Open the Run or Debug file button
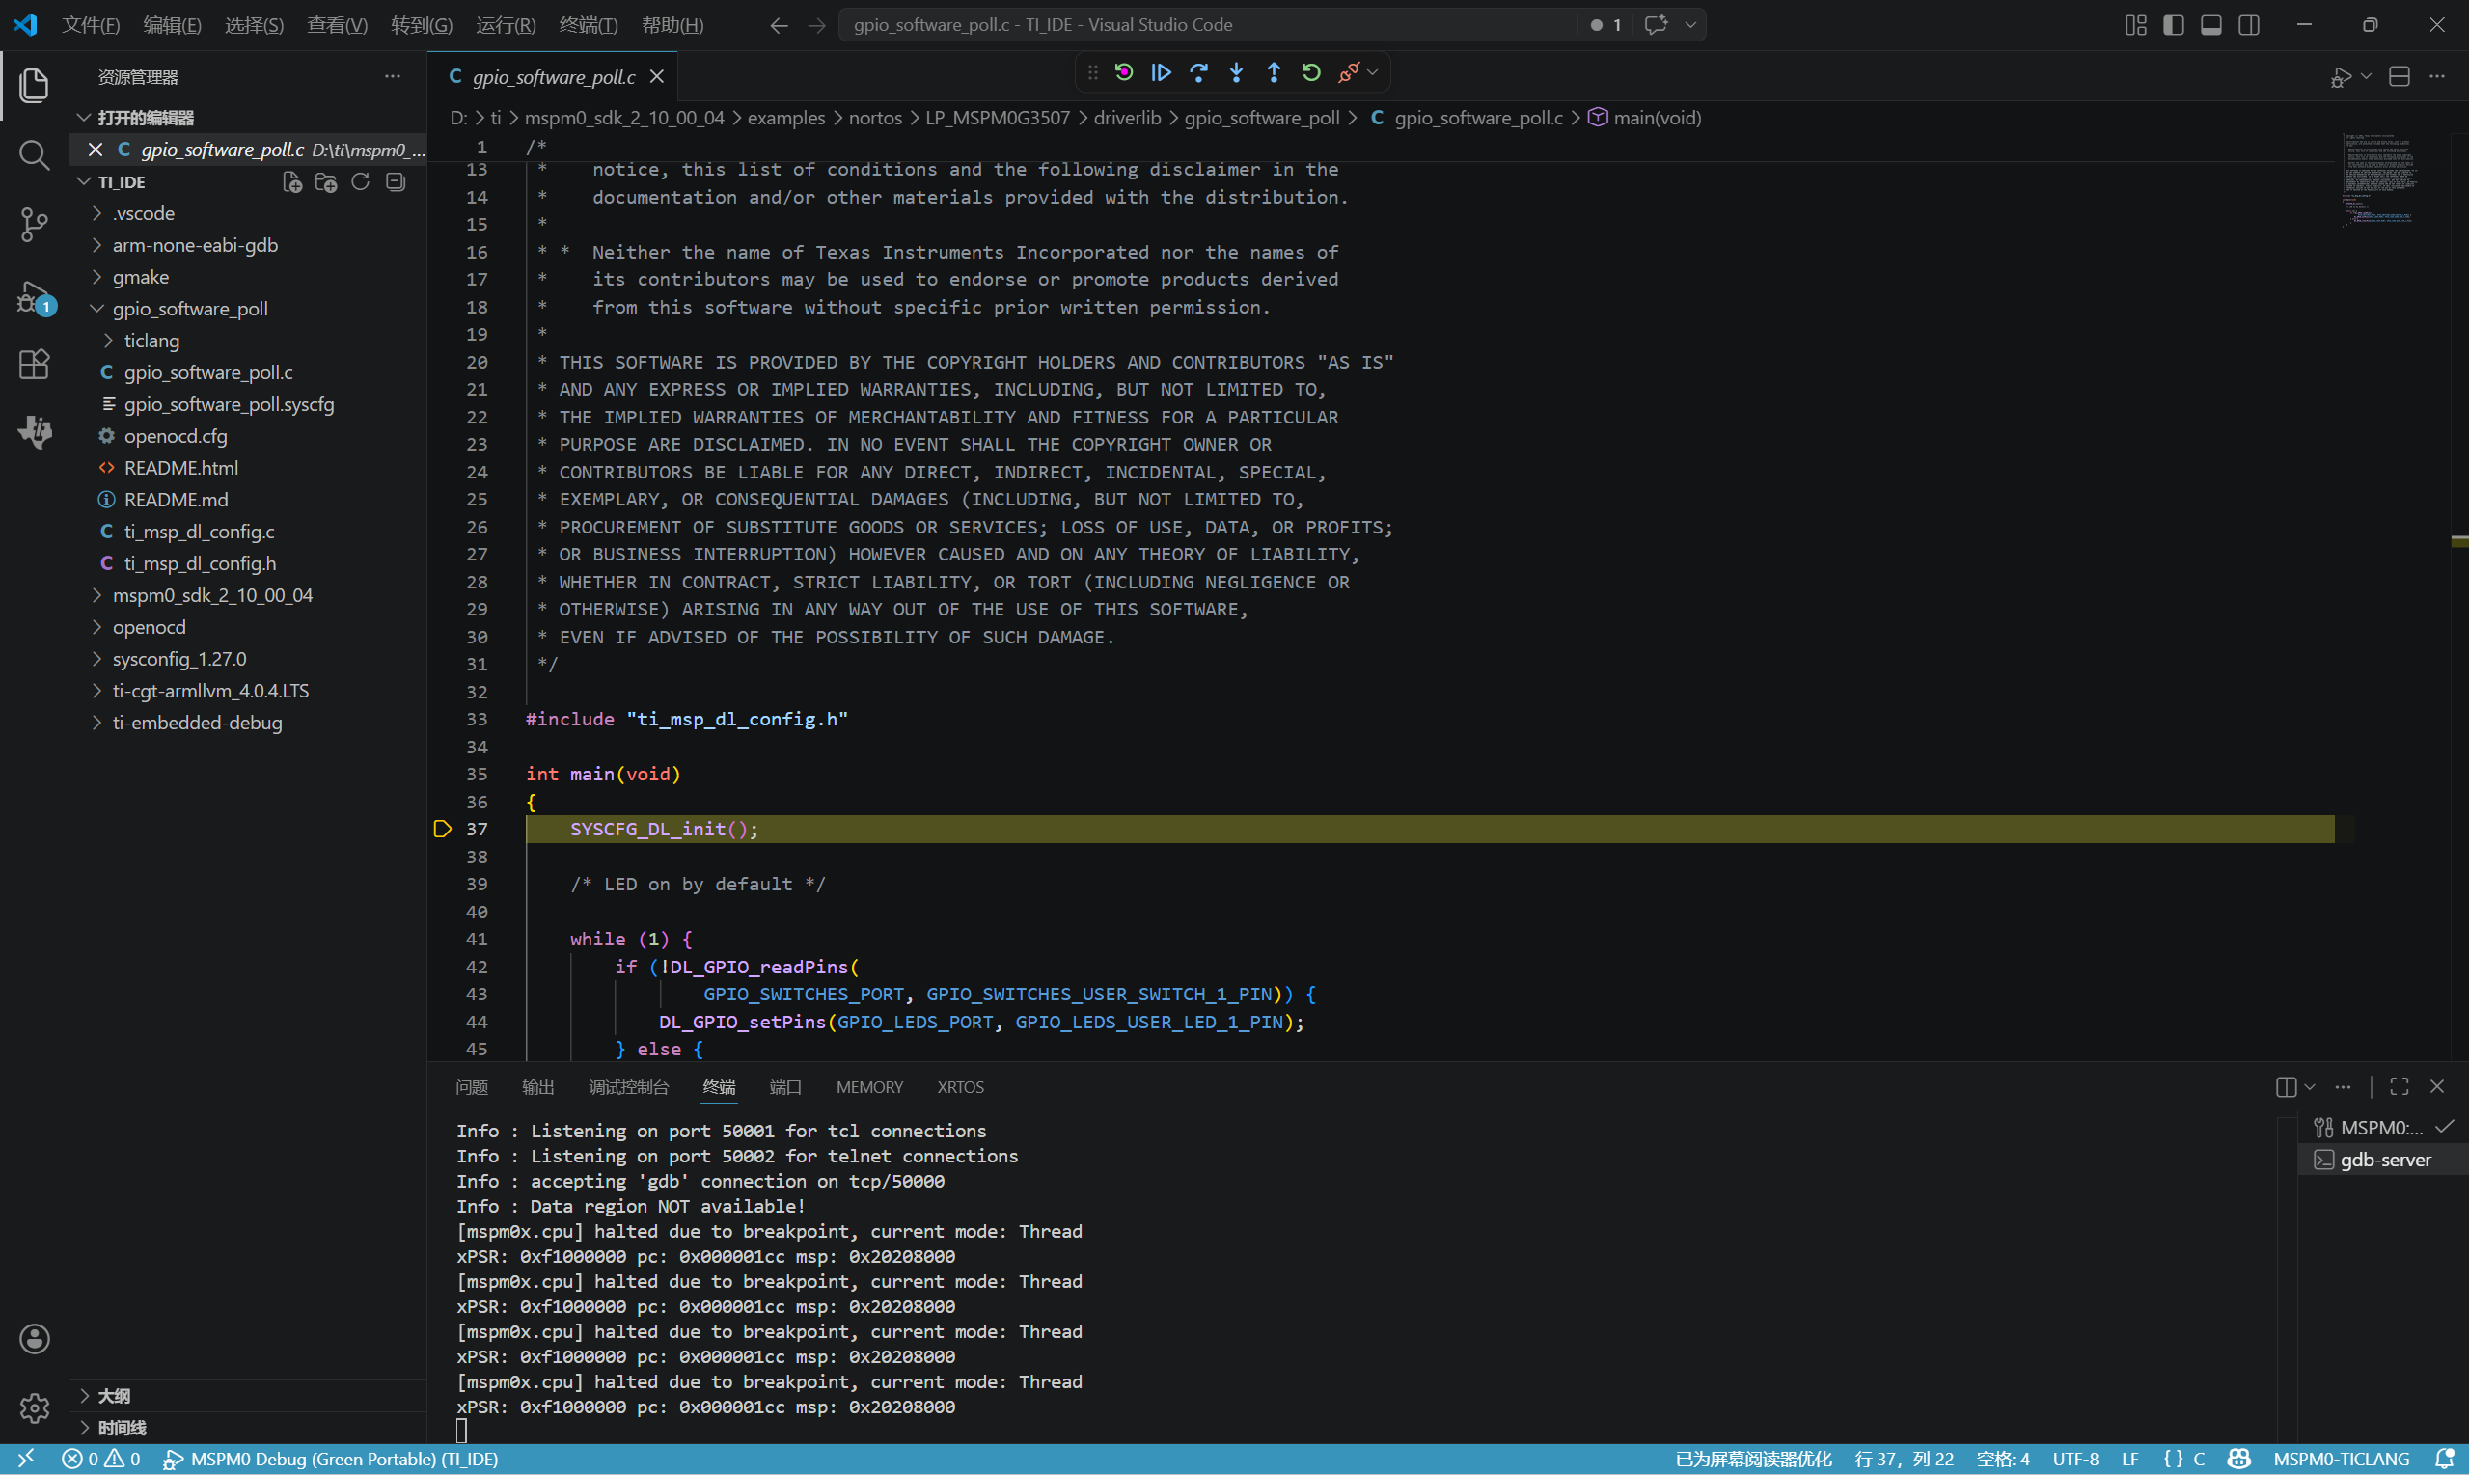 tap(2341, 76)
